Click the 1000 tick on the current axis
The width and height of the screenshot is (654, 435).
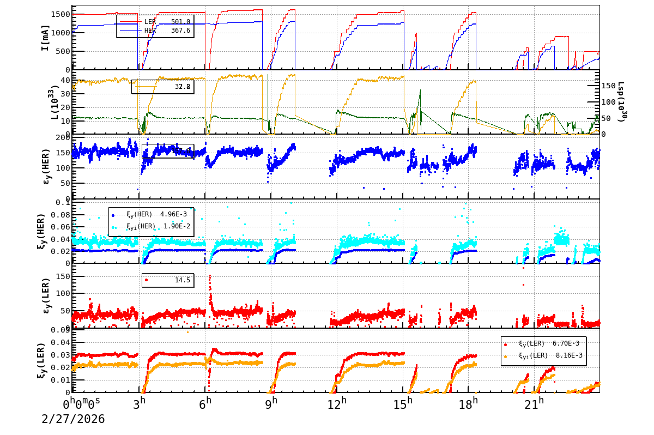59,33
